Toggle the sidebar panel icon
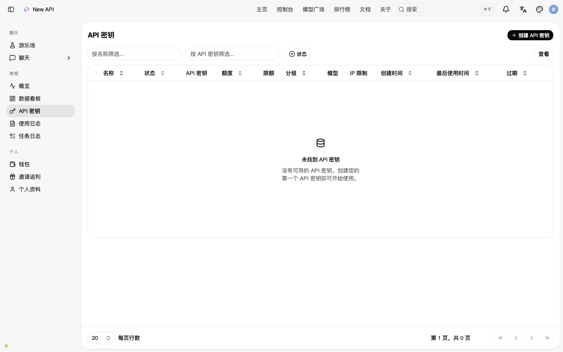563x352 pixels. 11,9
